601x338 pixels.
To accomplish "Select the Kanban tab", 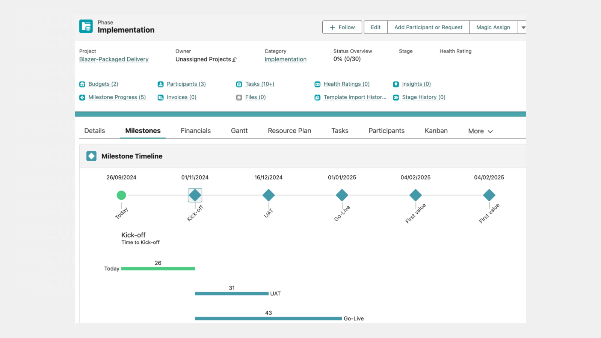I will coord(436,131).
